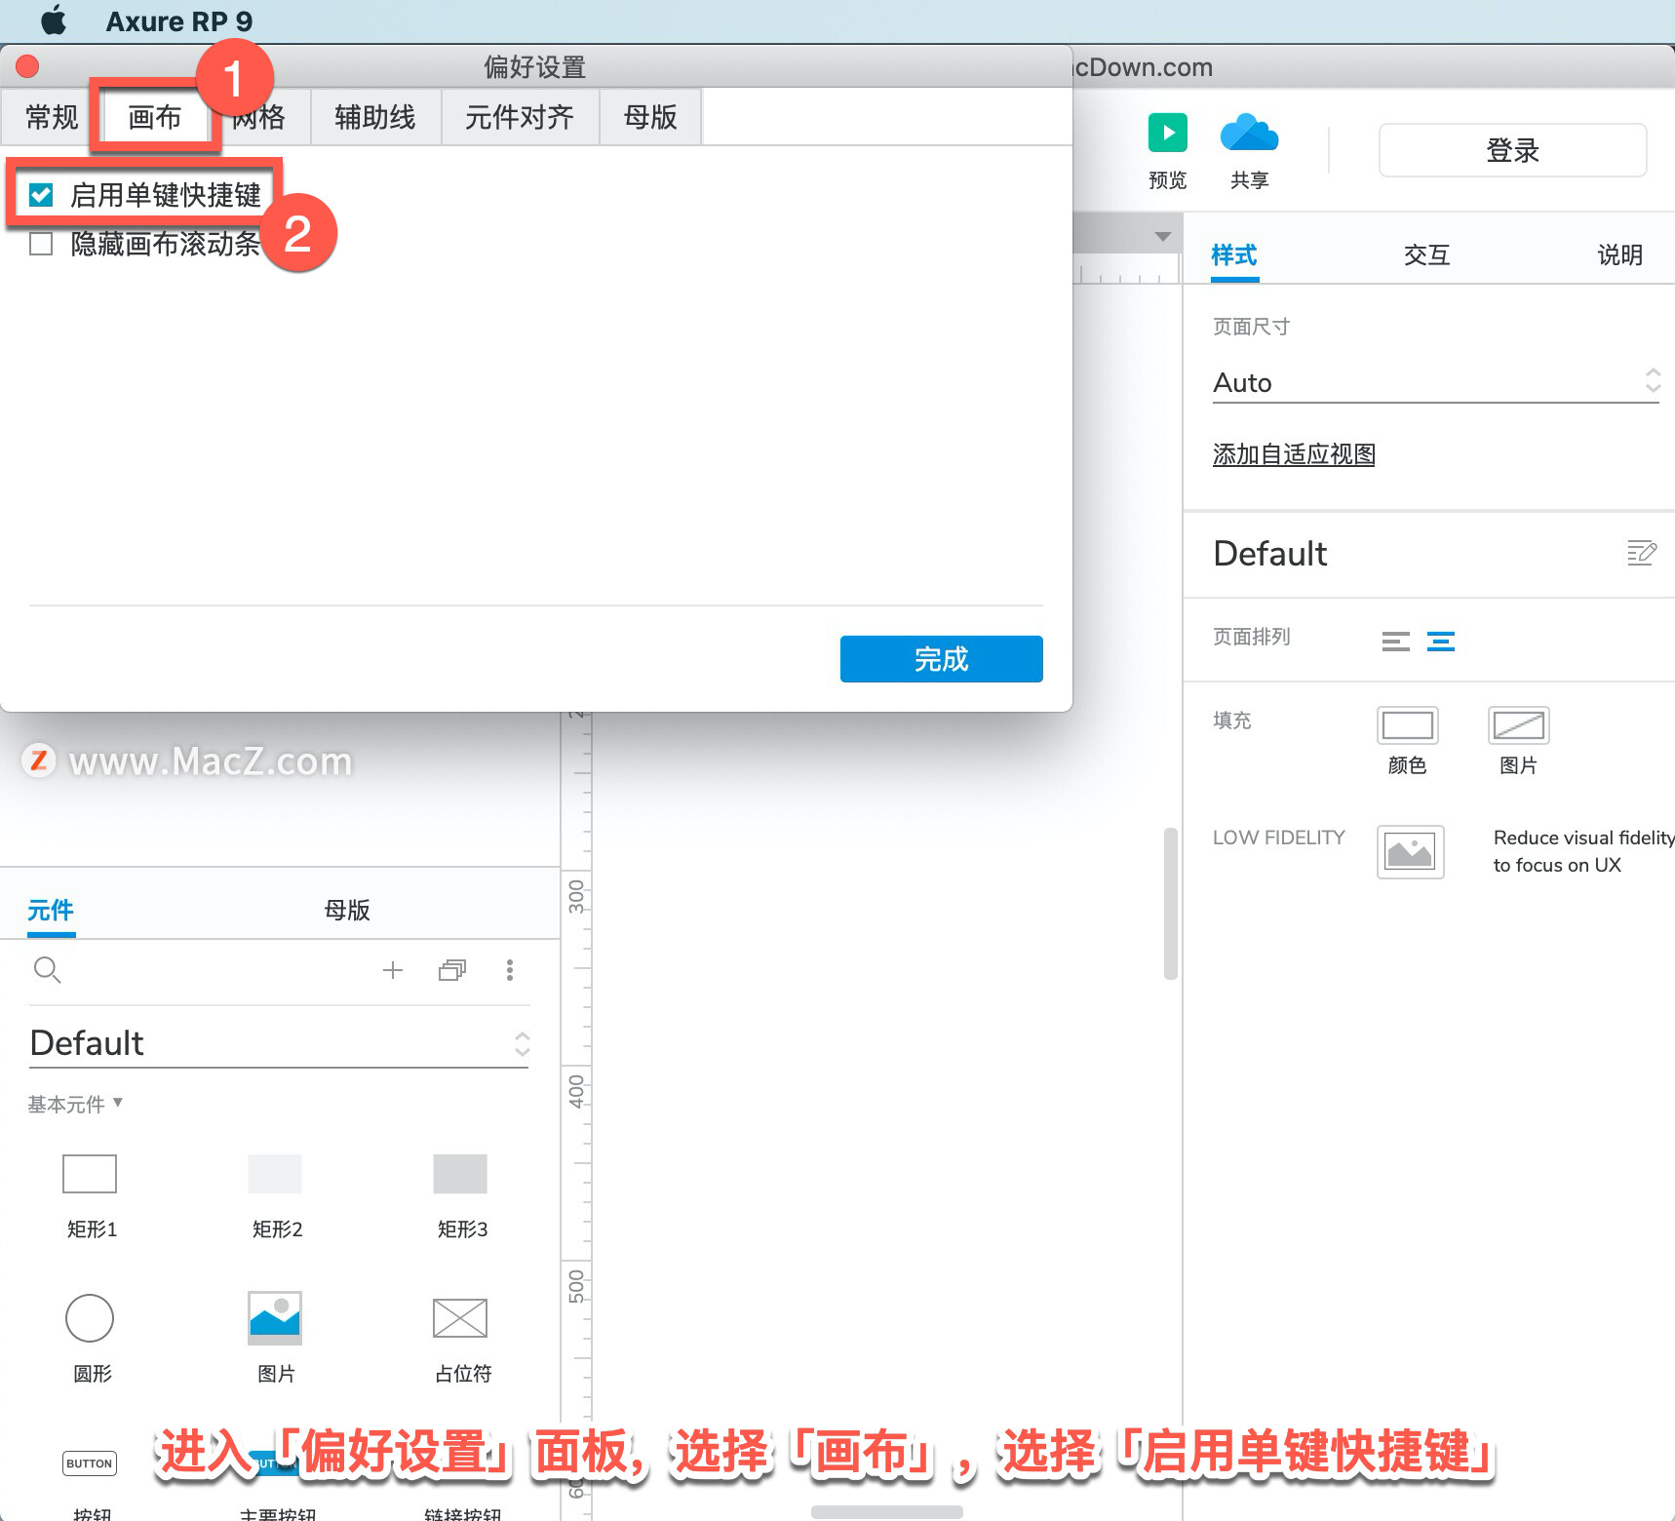The height and width of the screenshot is (1521, 1675).
Task: Select center page alignment icon
Action: 1440,641
